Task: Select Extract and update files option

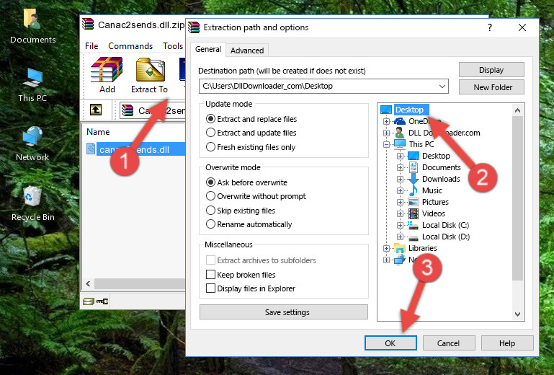Action: tap(210, 133)
